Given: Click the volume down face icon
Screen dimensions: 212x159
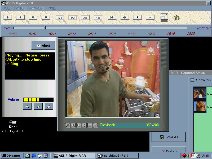Looking at the screenshot, I should point(27,107).
